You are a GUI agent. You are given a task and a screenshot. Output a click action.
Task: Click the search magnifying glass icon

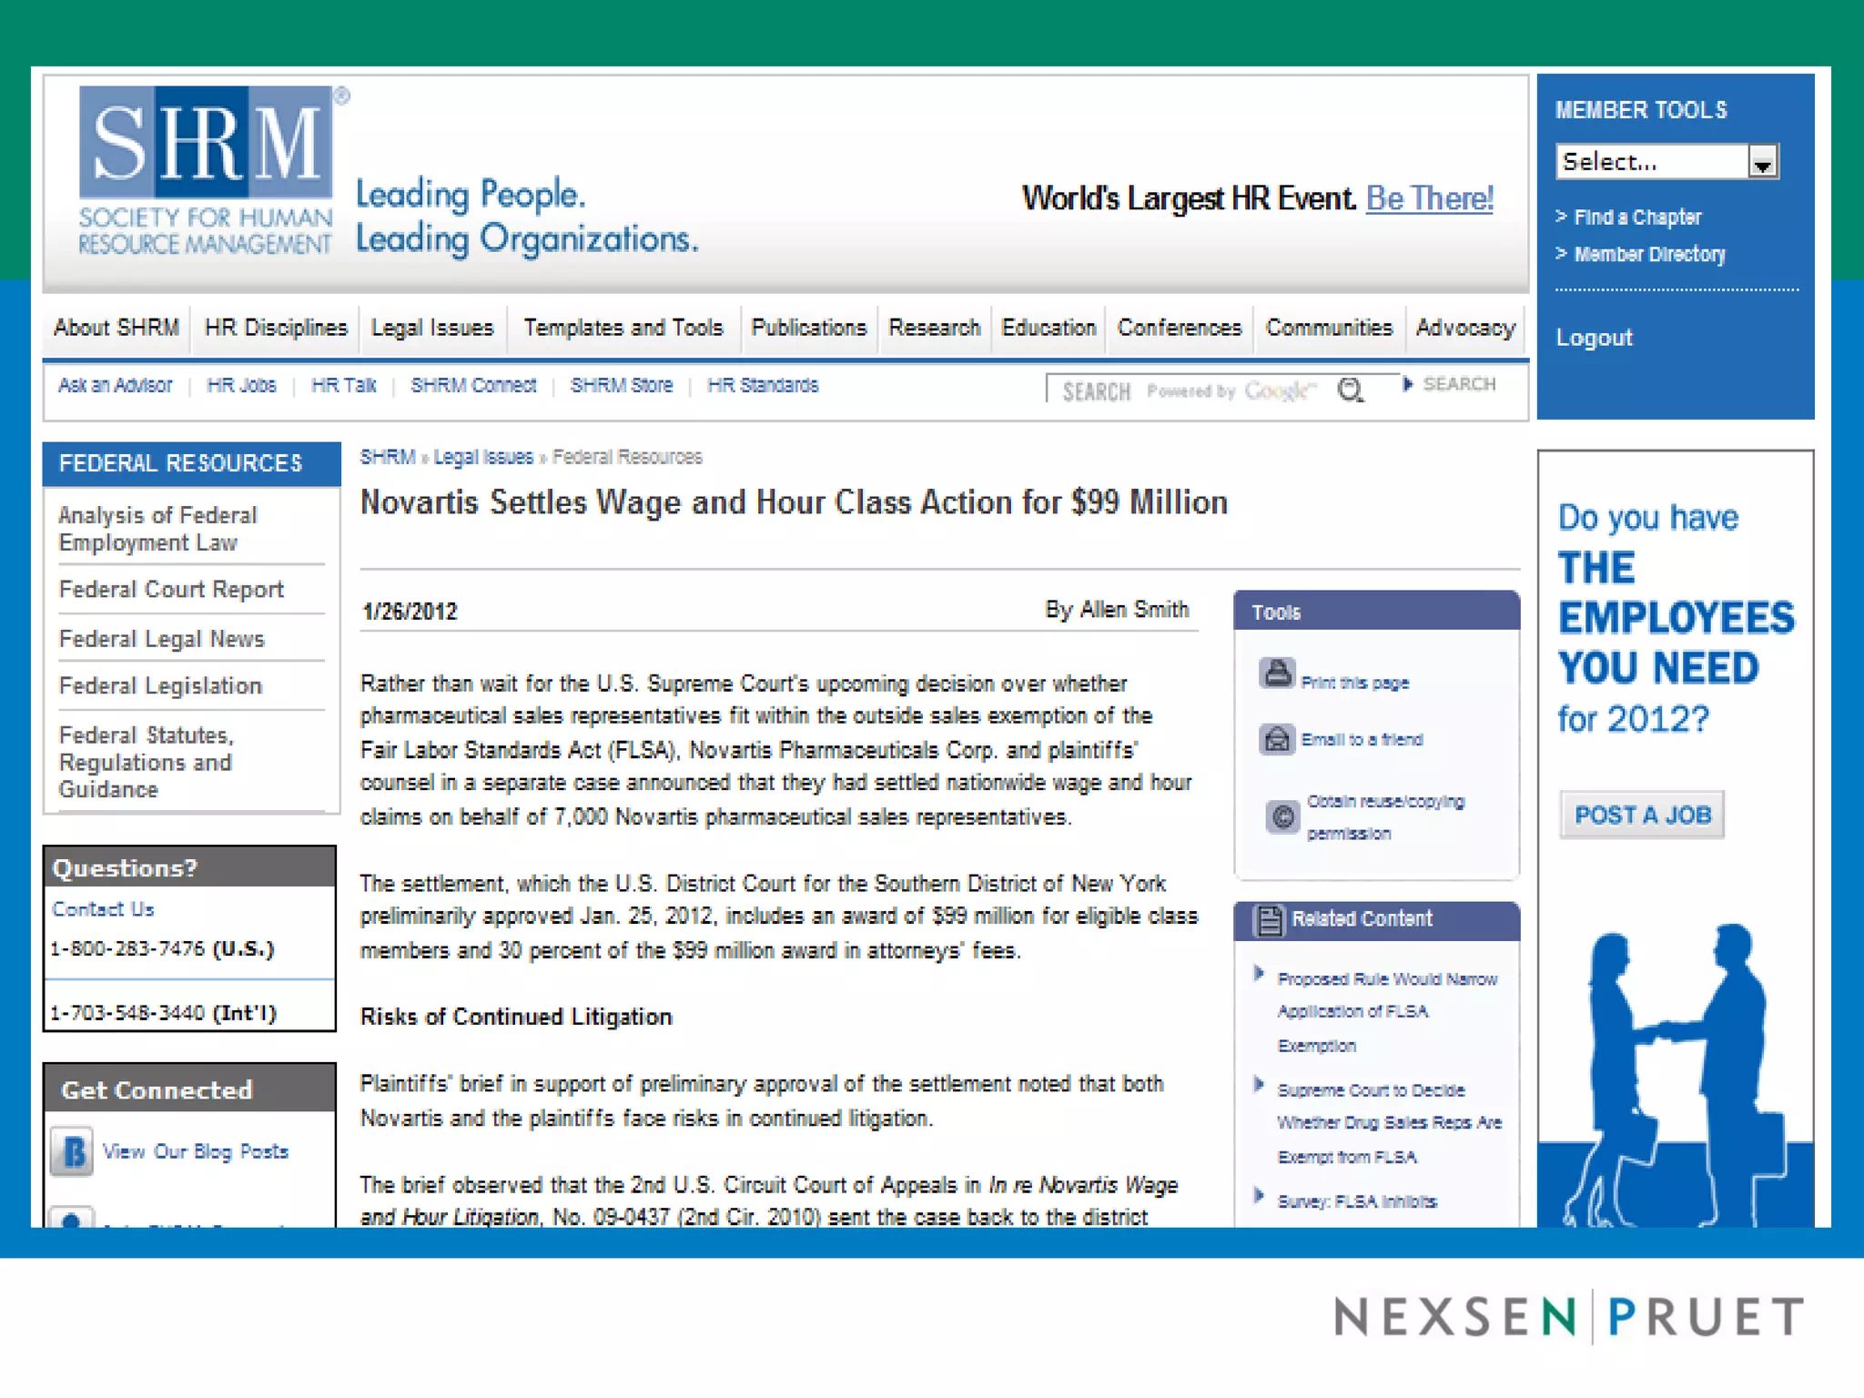(1352, 391)
